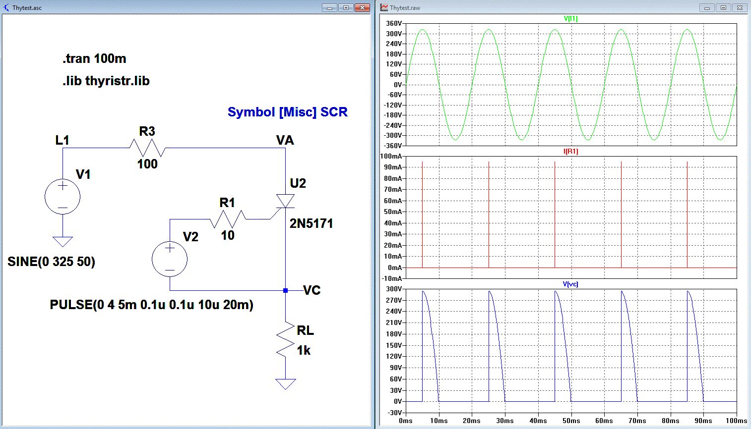
Task: Click the SINE(0 325 50) source value
Action: [52, 262]
